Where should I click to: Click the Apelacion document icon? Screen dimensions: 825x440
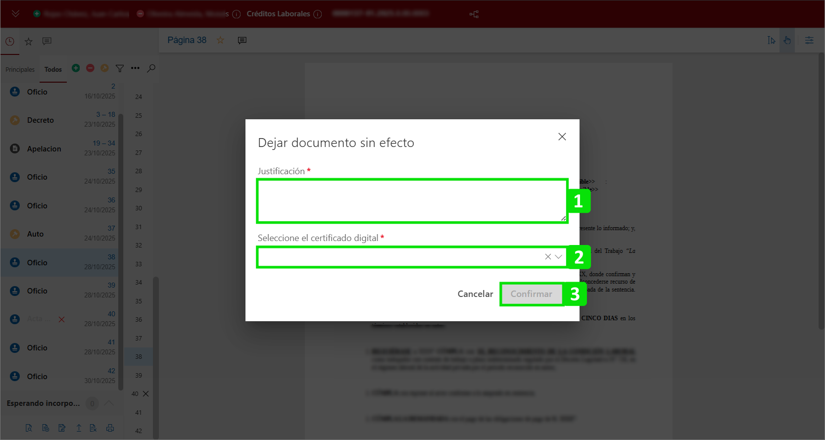(x=15, y=148)
